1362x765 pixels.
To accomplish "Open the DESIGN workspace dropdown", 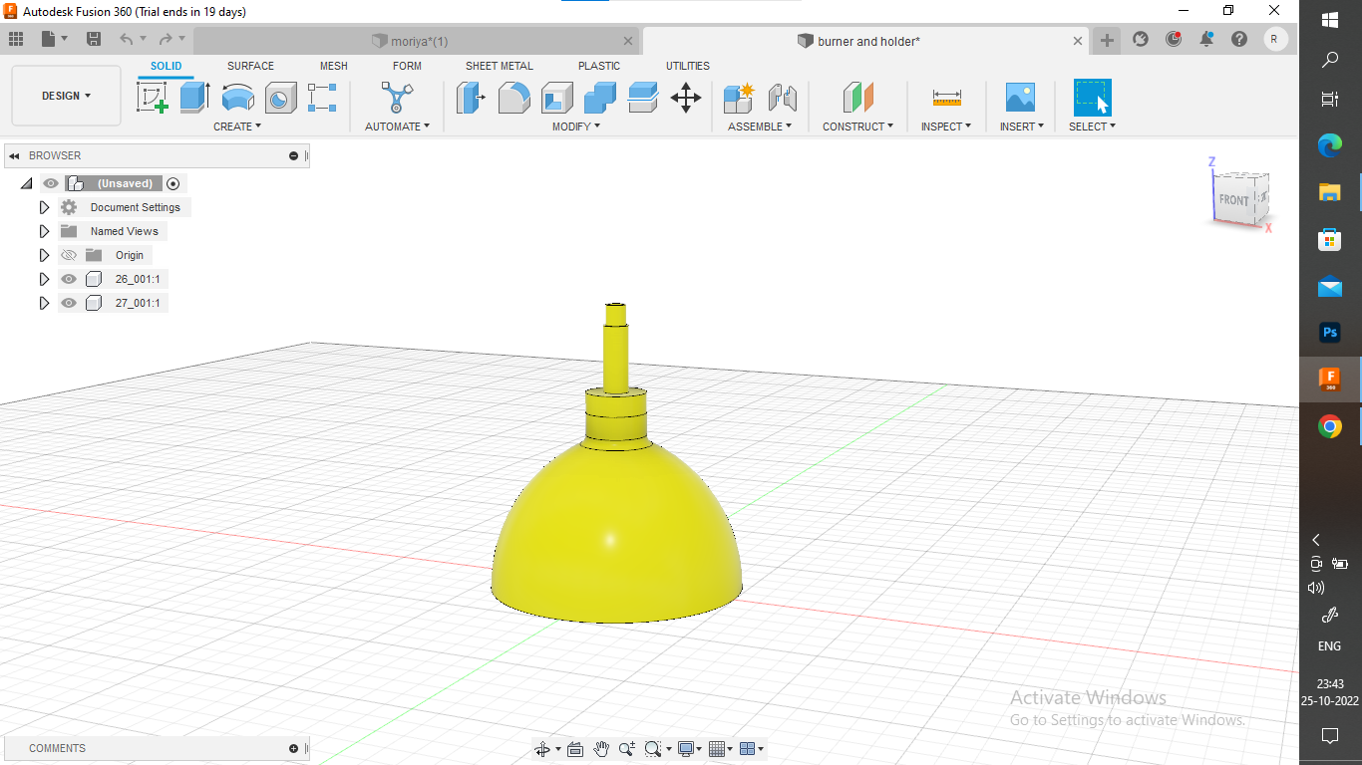I will pos(66,96).
